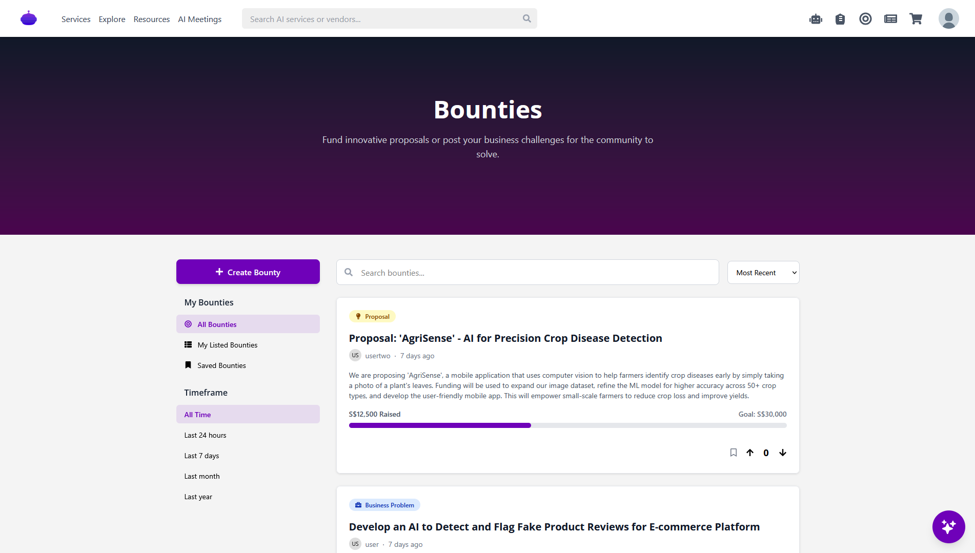
Task: Click the sparkle floating action button
Action: tap(949, 526)
